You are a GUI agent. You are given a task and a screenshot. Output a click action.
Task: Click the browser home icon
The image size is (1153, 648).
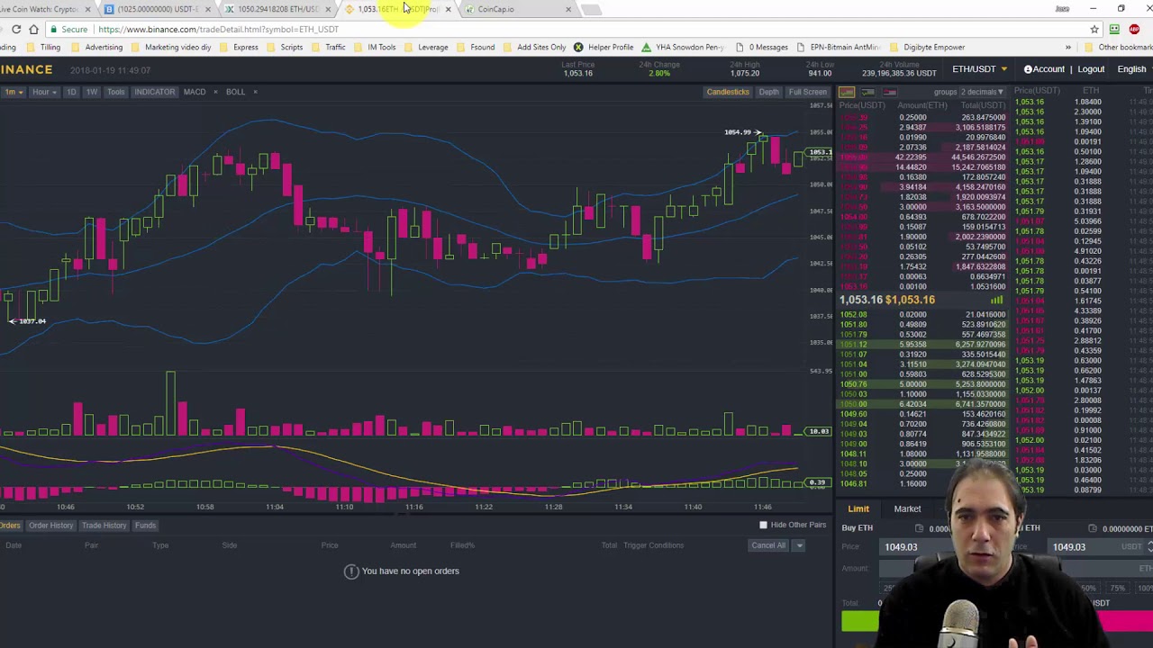(34, 30)
